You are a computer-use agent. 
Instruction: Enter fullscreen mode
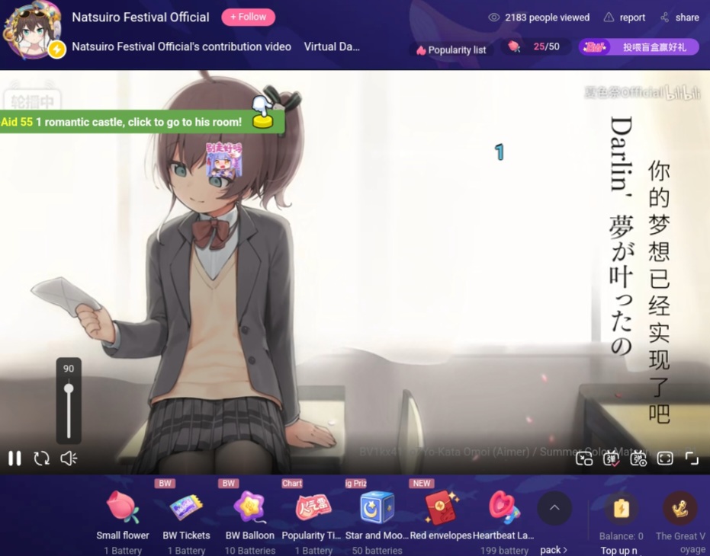click(692, 459)
